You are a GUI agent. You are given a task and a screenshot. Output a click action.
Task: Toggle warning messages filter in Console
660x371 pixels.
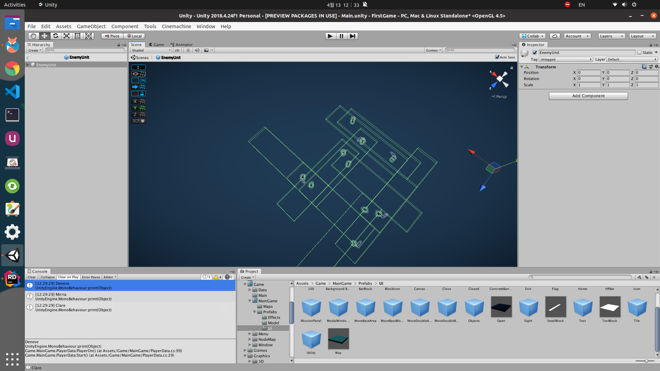tap(218, 277)
